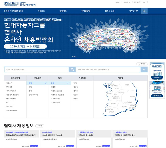Open 회원 가입 sign-up link
This screenshot has width=166, height=148.
(127, 2)
